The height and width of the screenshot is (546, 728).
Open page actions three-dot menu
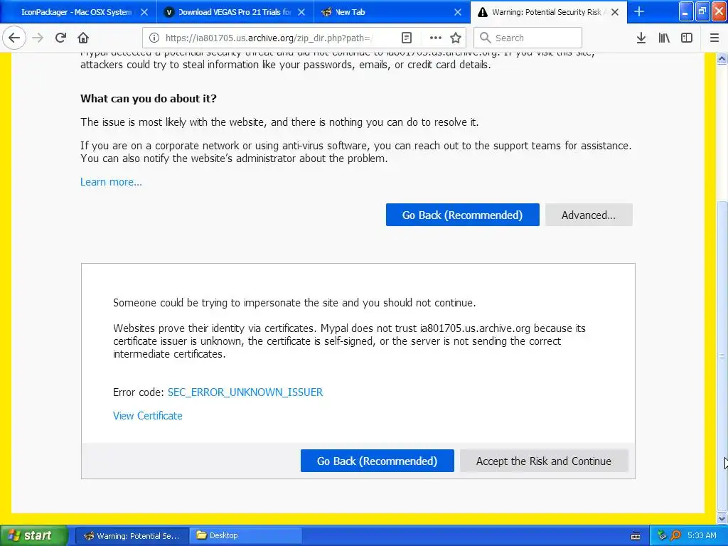[435, 38]
